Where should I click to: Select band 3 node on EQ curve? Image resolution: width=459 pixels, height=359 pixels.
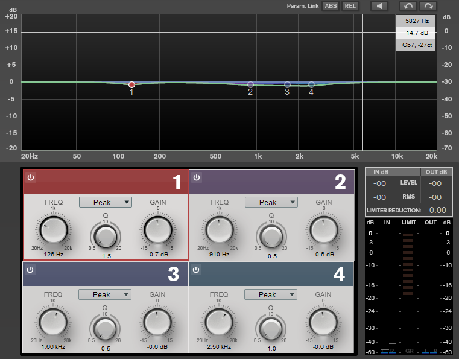[x=287, y=85]
